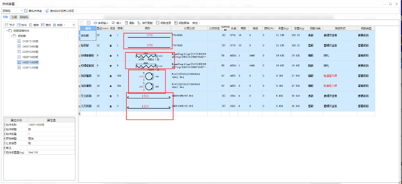Screen dimensions: 402x184
Task: Click the row 7 交叉钢筋 name cell
Action: 88,96
